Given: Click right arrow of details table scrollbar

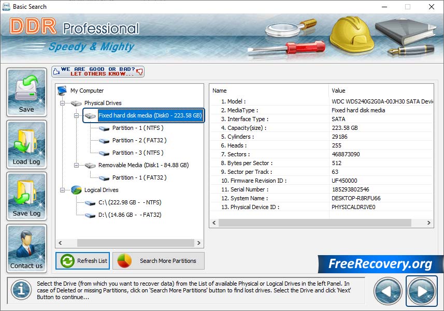Looking at the screenshot, I should coord(428,223).
